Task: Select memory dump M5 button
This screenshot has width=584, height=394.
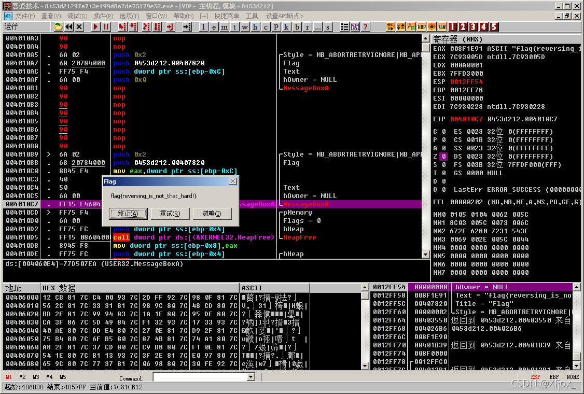Action: click(63, 377)
